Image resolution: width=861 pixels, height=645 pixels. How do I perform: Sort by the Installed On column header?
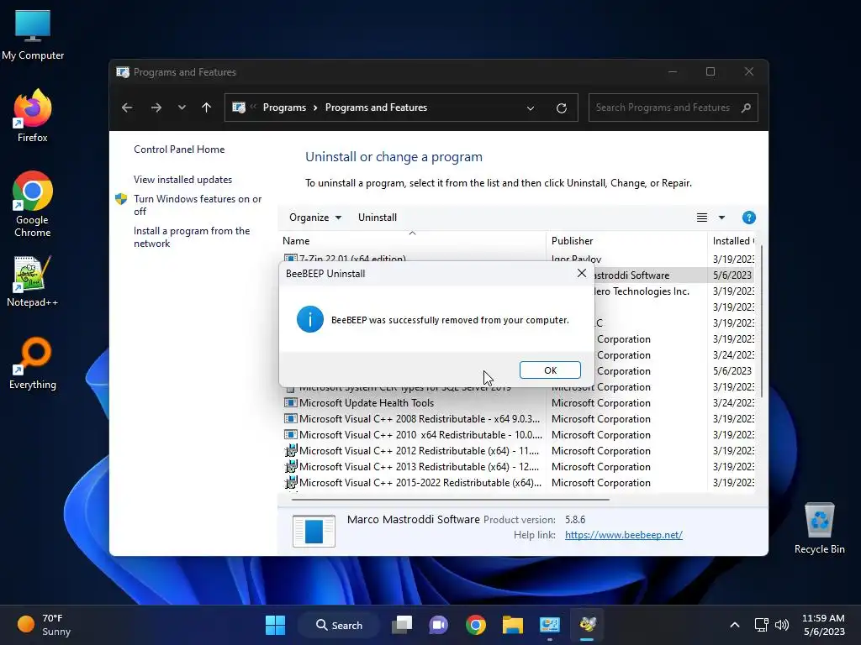pos(732,241)
